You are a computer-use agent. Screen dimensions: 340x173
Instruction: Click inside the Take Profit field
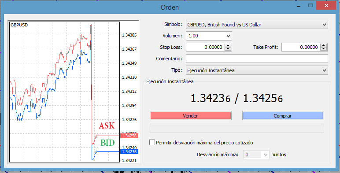301,47
